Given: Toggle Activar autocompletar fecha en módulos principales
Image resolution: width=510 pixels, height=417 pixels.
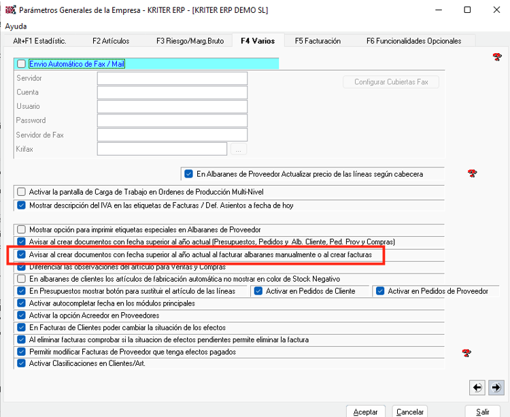Looking at the screenshot, I should [22, 303].
